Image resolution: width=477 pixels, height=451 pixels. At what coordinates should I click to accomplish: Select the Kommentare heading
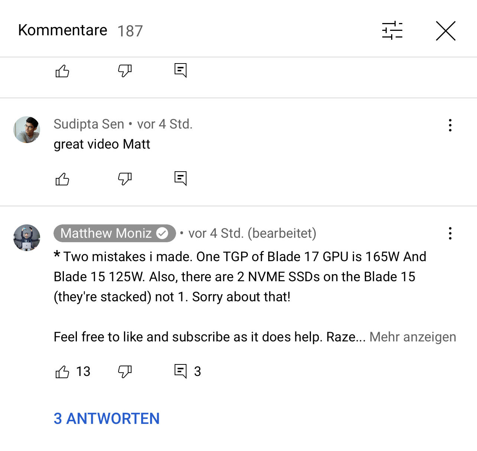[63, 30]
